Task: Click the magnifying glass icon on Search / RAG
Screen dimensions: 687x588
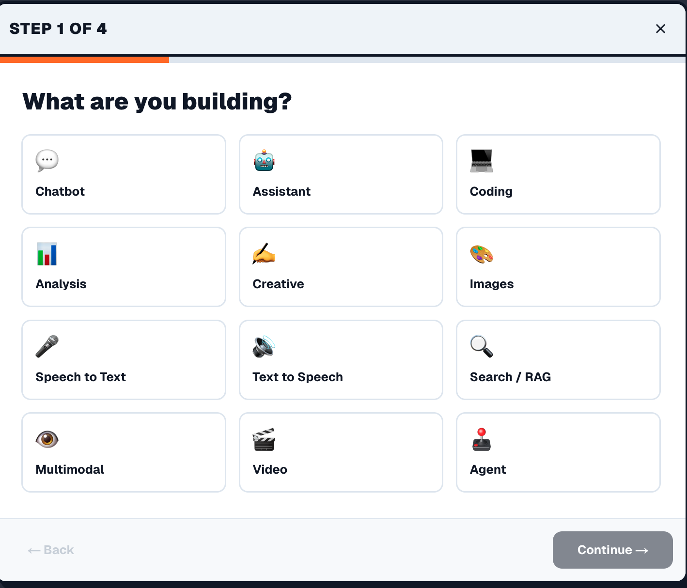Action: (x=481, y=346)
